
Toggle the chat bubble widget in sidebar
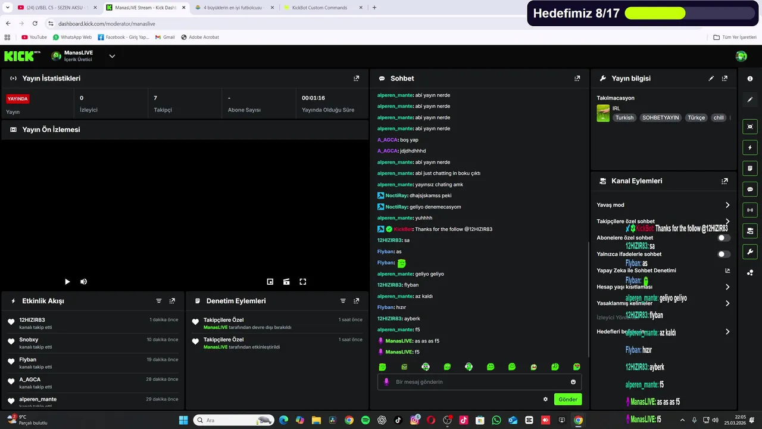click(x=750, y=189)
